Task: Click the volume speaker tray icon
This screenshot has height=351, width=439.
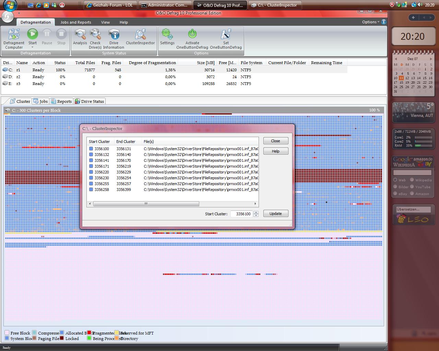Action: pos(420,5)
